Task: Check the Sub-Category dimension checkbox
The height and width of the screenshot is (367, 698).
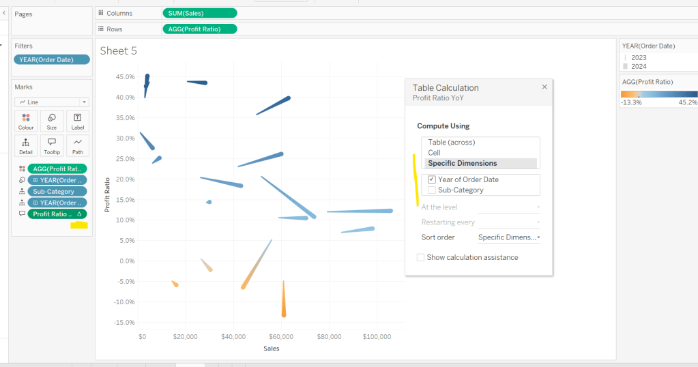Action: [x=432, y=190]
